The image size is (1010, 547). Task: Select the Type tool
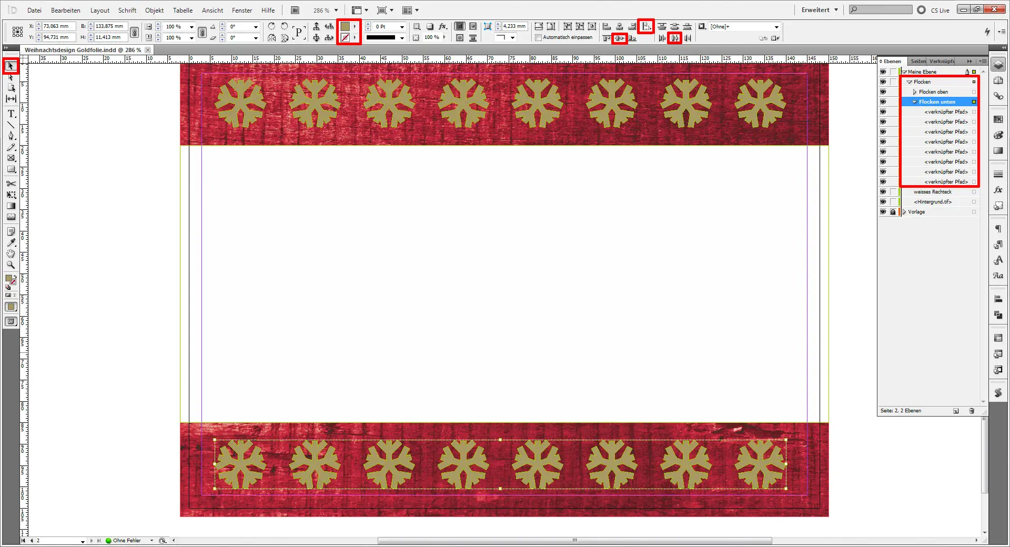pyautogui.click(x=10, y=114)
